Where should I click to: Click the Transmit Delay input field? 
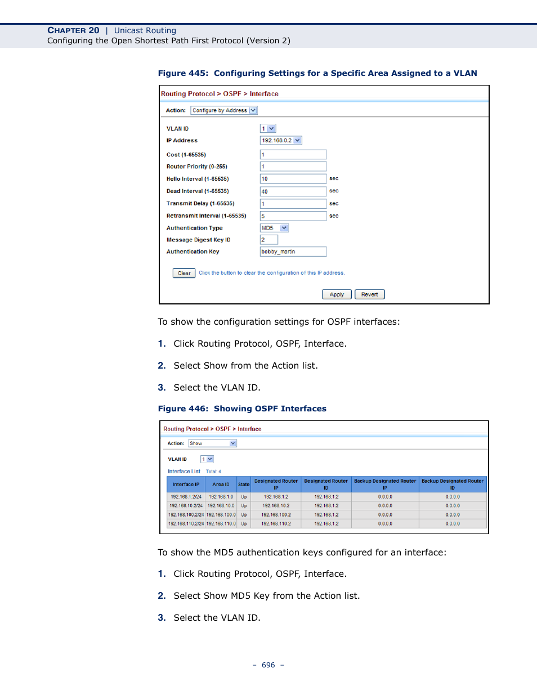(x=293, y=204)
